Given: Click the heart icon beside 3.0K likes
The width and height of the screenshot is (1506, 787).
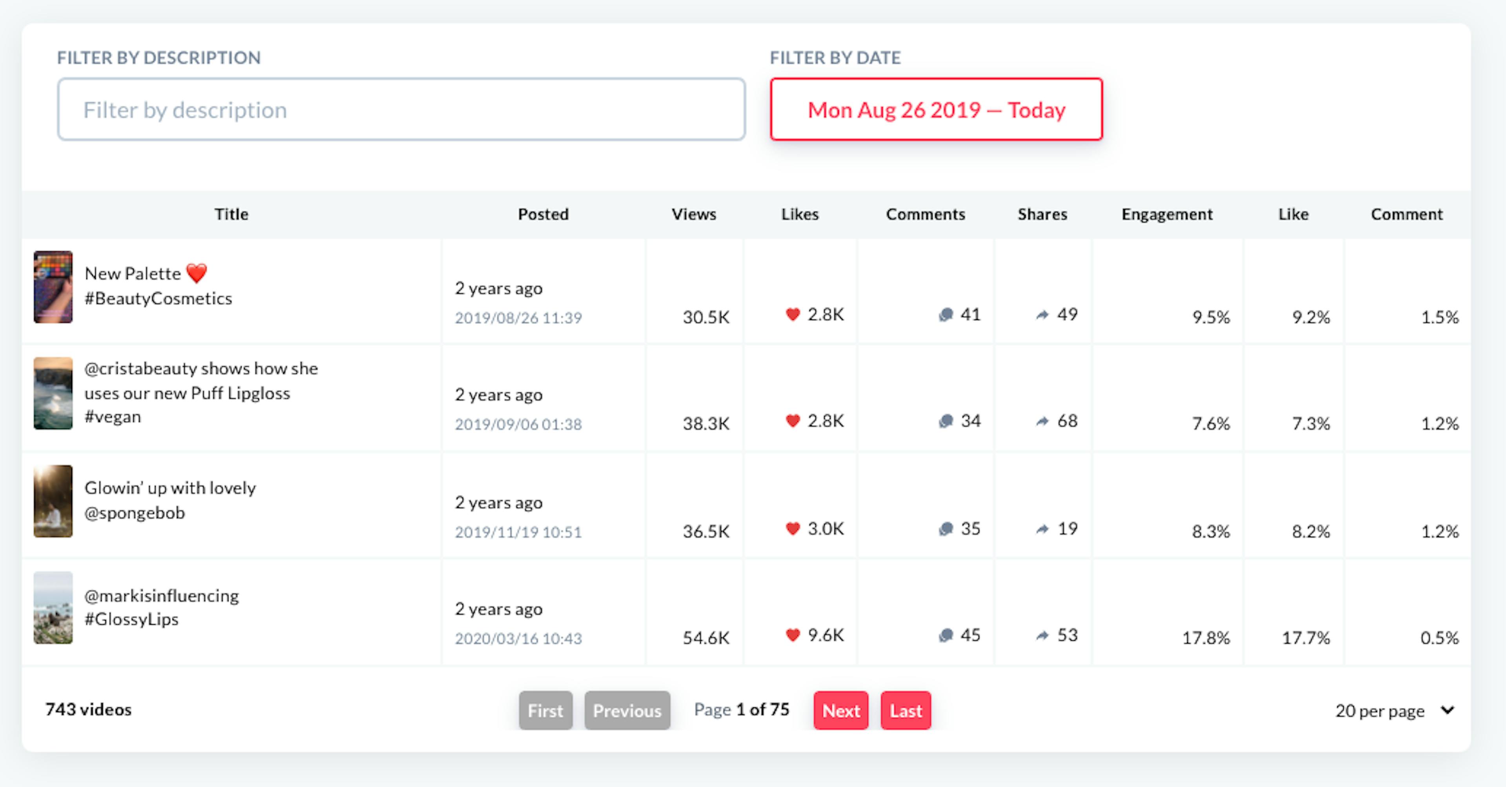Looking at the screenshot, I should tap(793, 529).
